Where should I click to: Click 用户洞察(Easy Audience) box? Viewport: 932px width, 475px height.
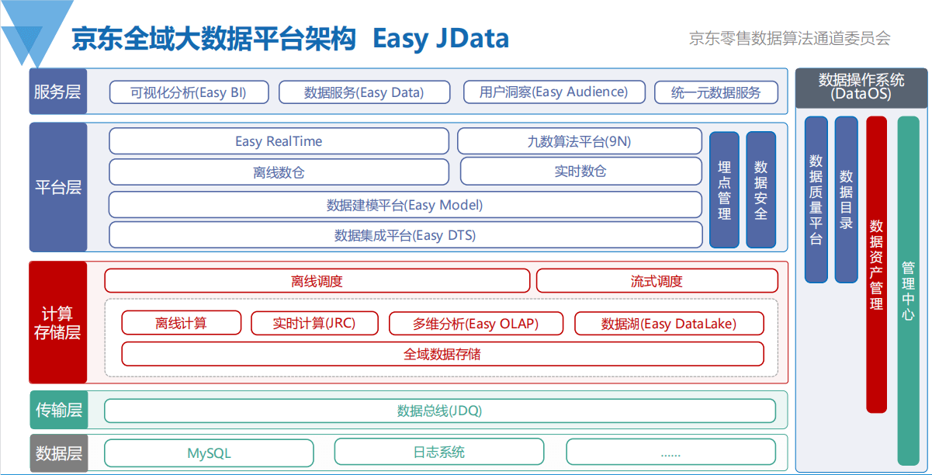[554, 92]
